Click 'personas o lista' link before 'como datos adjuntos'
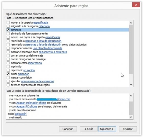The height and width of the screenshot is (137, 143). coord(43,44)
